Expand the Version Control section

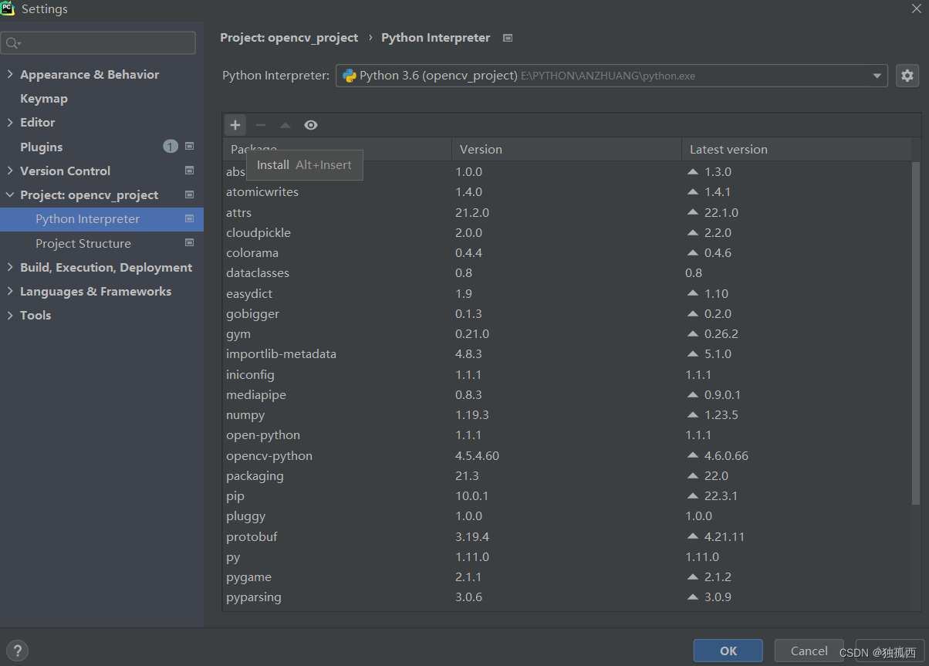(10, 171)
